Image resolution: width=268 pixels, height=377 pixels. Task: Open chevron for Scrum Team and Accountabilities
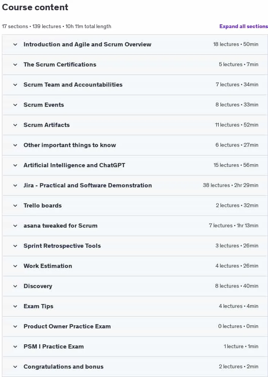[x=15, y=85]
